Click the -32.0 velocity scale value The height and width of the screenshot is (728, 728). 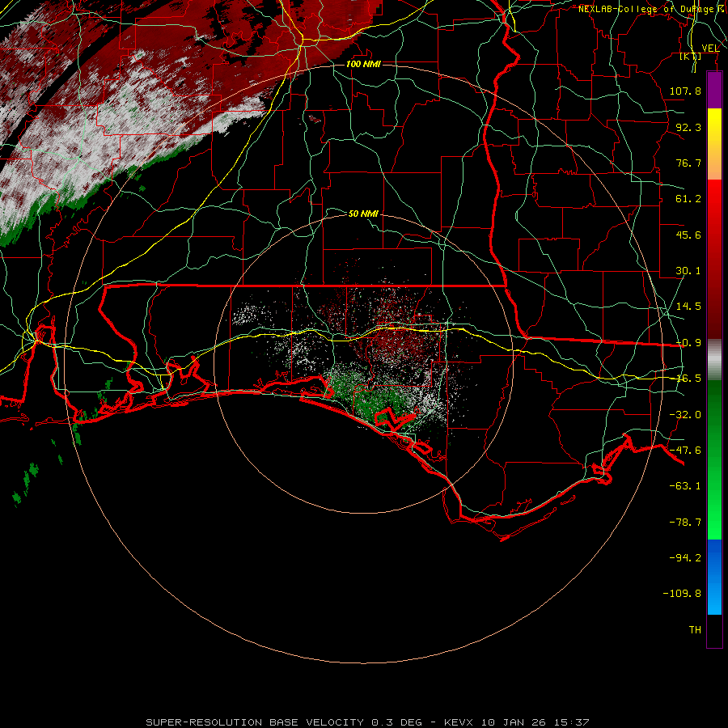pos(685,415)
